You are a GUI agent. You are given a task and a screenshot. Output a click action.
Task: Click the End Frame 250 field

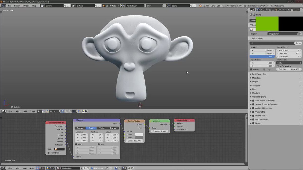point(289,53)
